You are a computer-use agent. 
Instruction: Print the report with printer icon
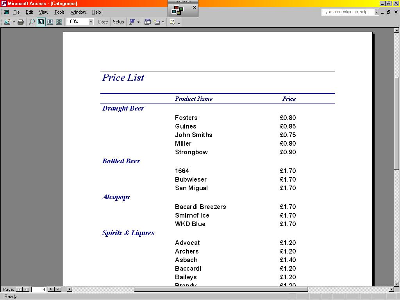(21, 22)
